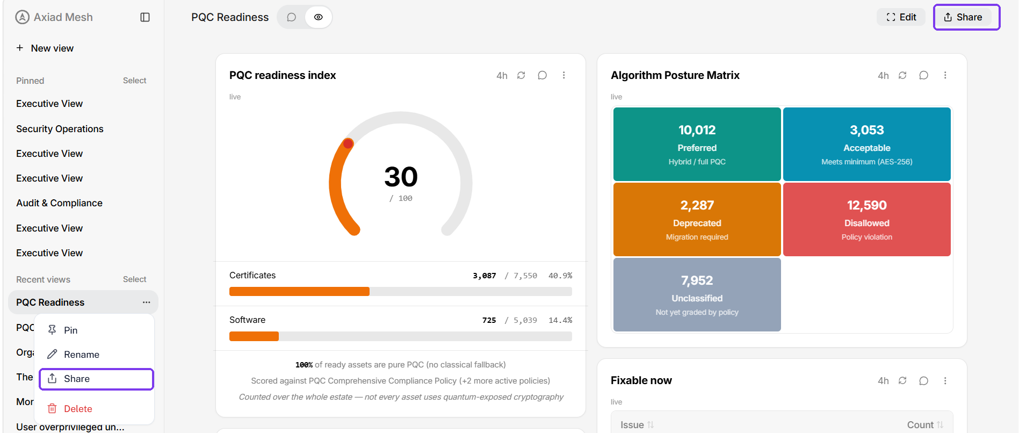The height and width of the screenshot is (433, 1019).
Task: Select the Acceptable blue tile
Action: (x=867, y=144)
